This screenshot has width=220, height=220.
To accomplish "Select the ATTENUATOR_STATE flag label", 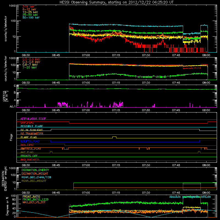I will click(33, 119).
